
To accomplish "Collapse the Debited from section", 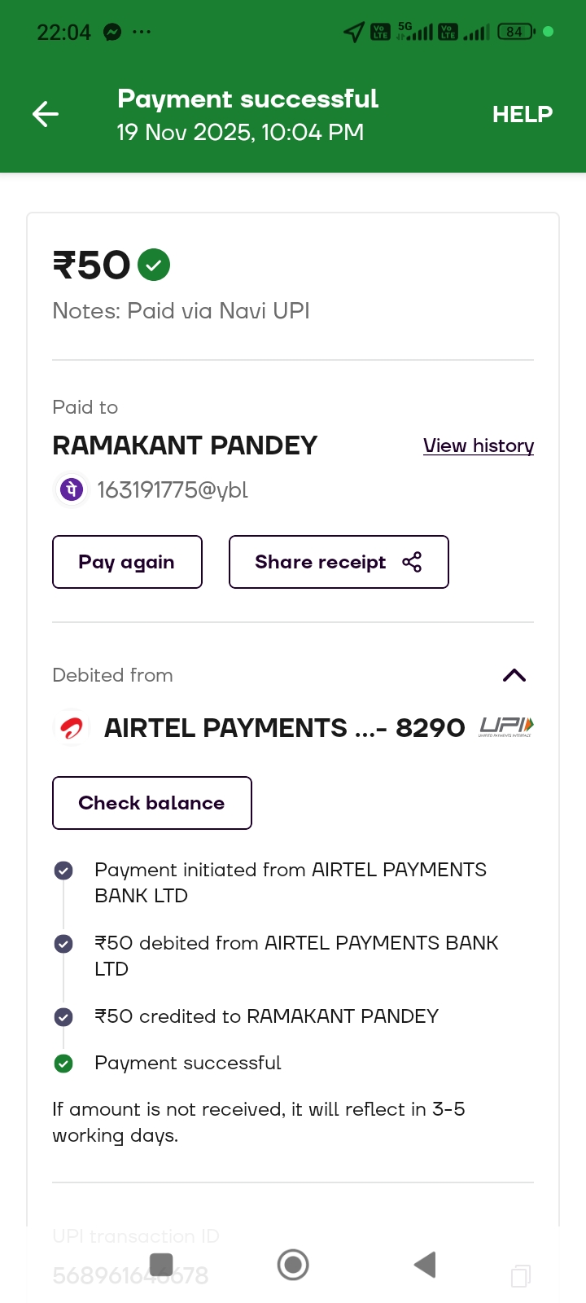I will click(x=514, y=675).
